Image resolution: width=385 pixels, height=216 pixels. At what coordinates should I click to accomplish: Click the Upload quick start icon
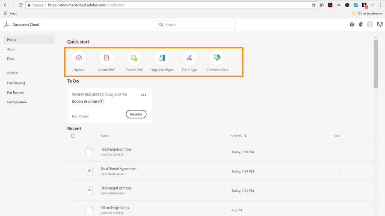[79, 58]
